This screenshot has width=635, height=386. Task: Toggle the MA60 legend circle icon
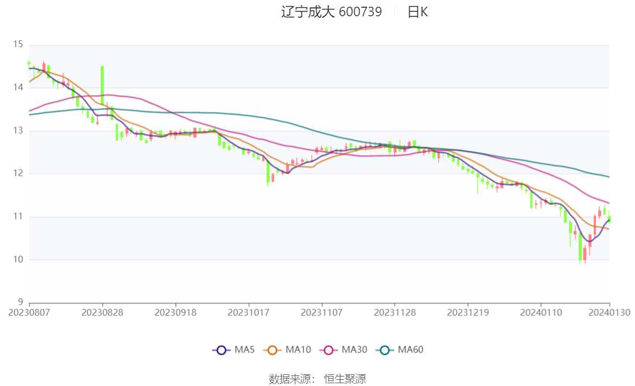[385, 350]
